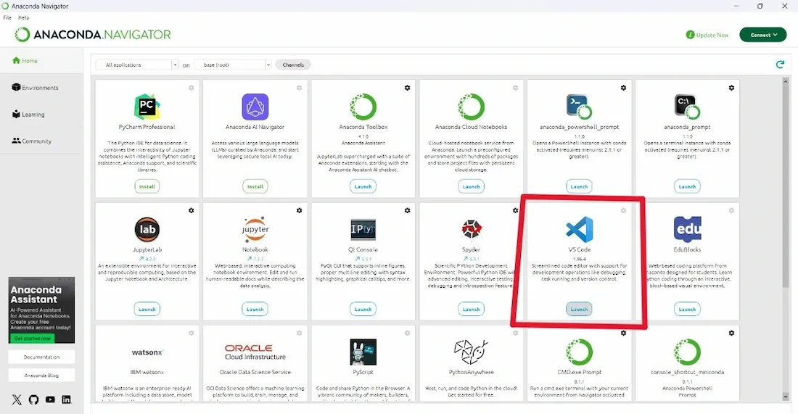Open gear menu on Qt Console tile

click(408, 210)
